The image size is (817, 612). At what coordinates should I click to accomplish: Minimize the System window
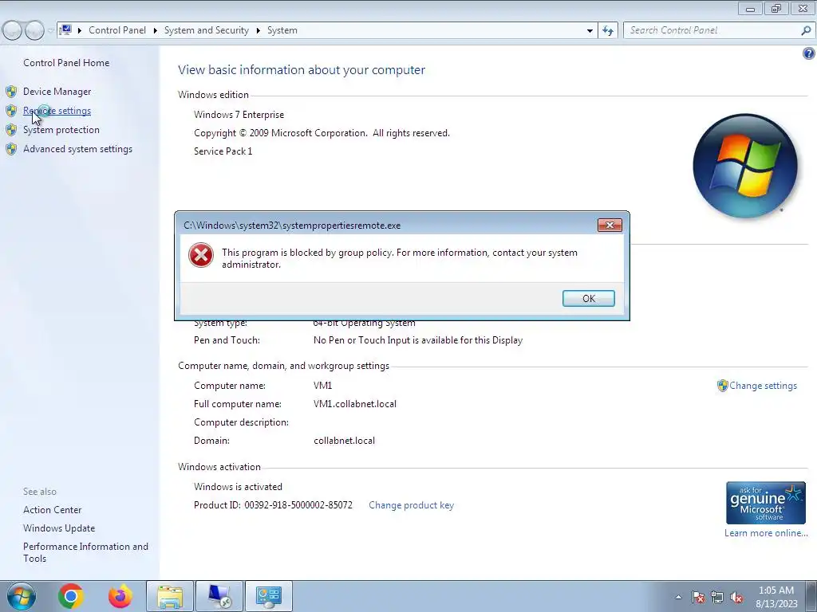750,8
